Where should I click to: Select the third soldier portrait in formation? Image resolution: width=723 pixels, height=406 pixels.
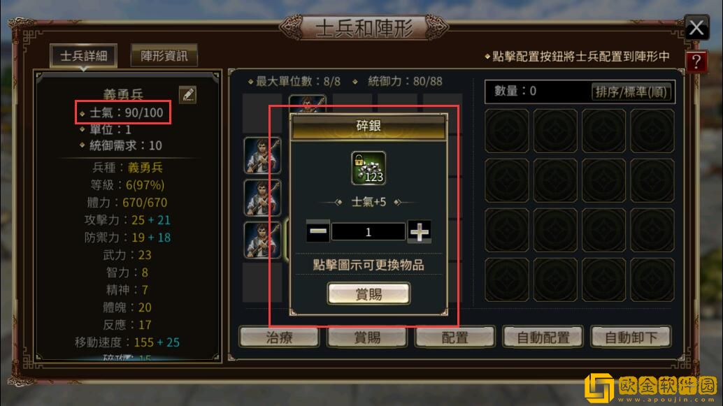coord(262,240)
